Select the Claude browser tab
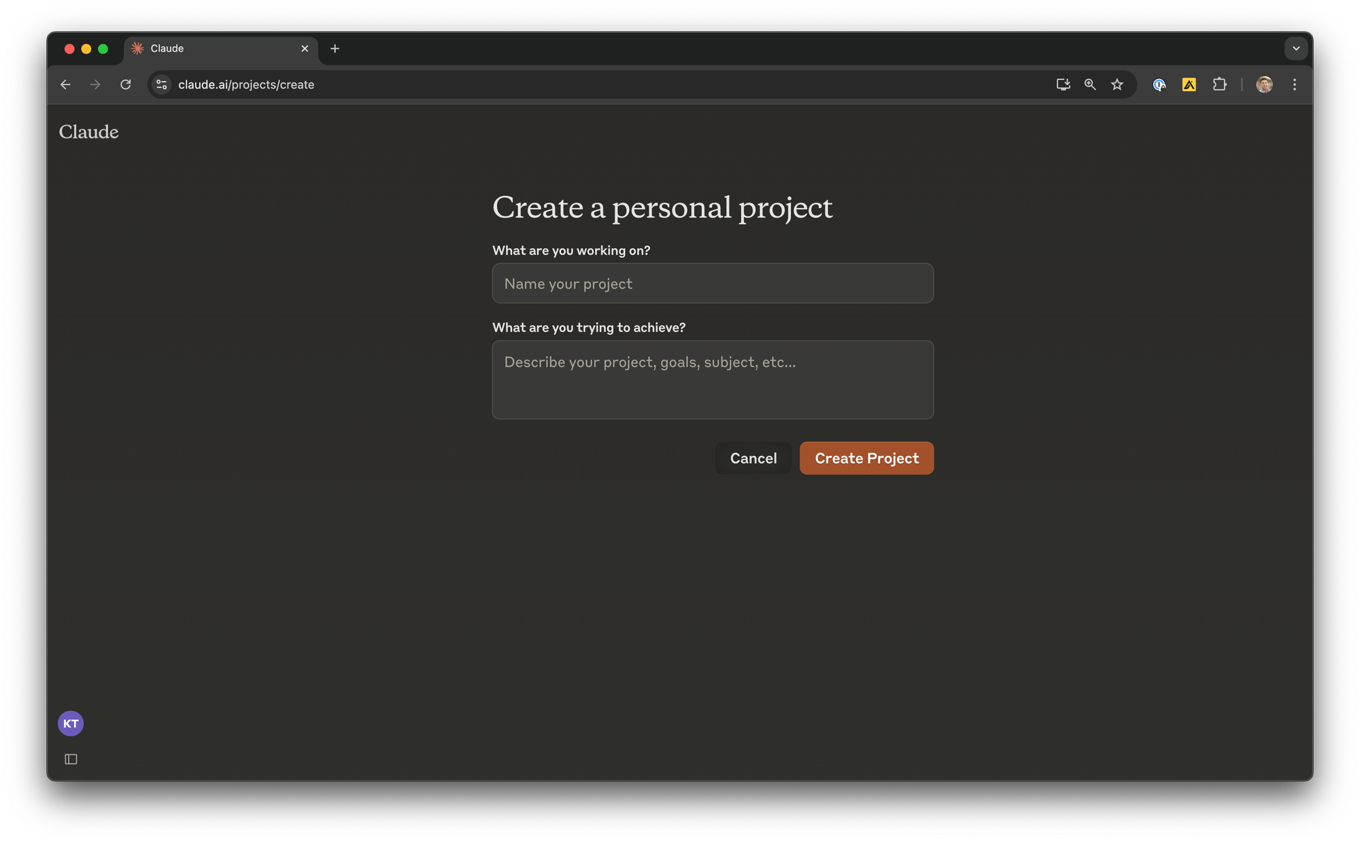The image size is (1360, 843). click(211, 48)
